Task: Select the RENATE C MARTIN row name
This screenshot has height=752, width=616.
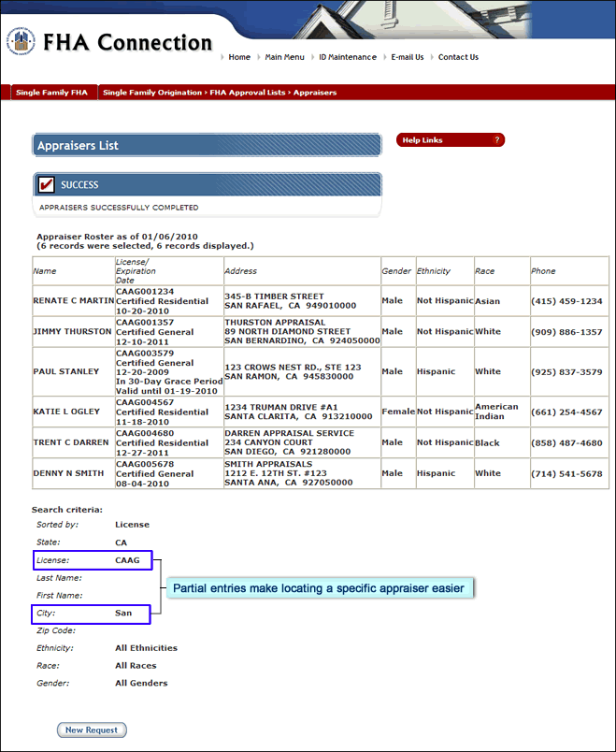Action: 73,301
